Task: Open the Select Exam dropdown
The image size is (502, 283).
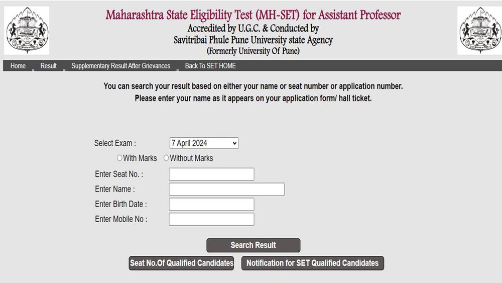Action: [x=204, y=143]
